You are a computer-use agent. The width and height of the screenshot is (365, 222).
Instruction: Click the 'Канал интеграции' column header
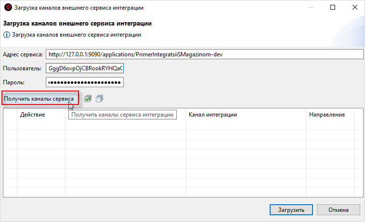click(246, 115)
